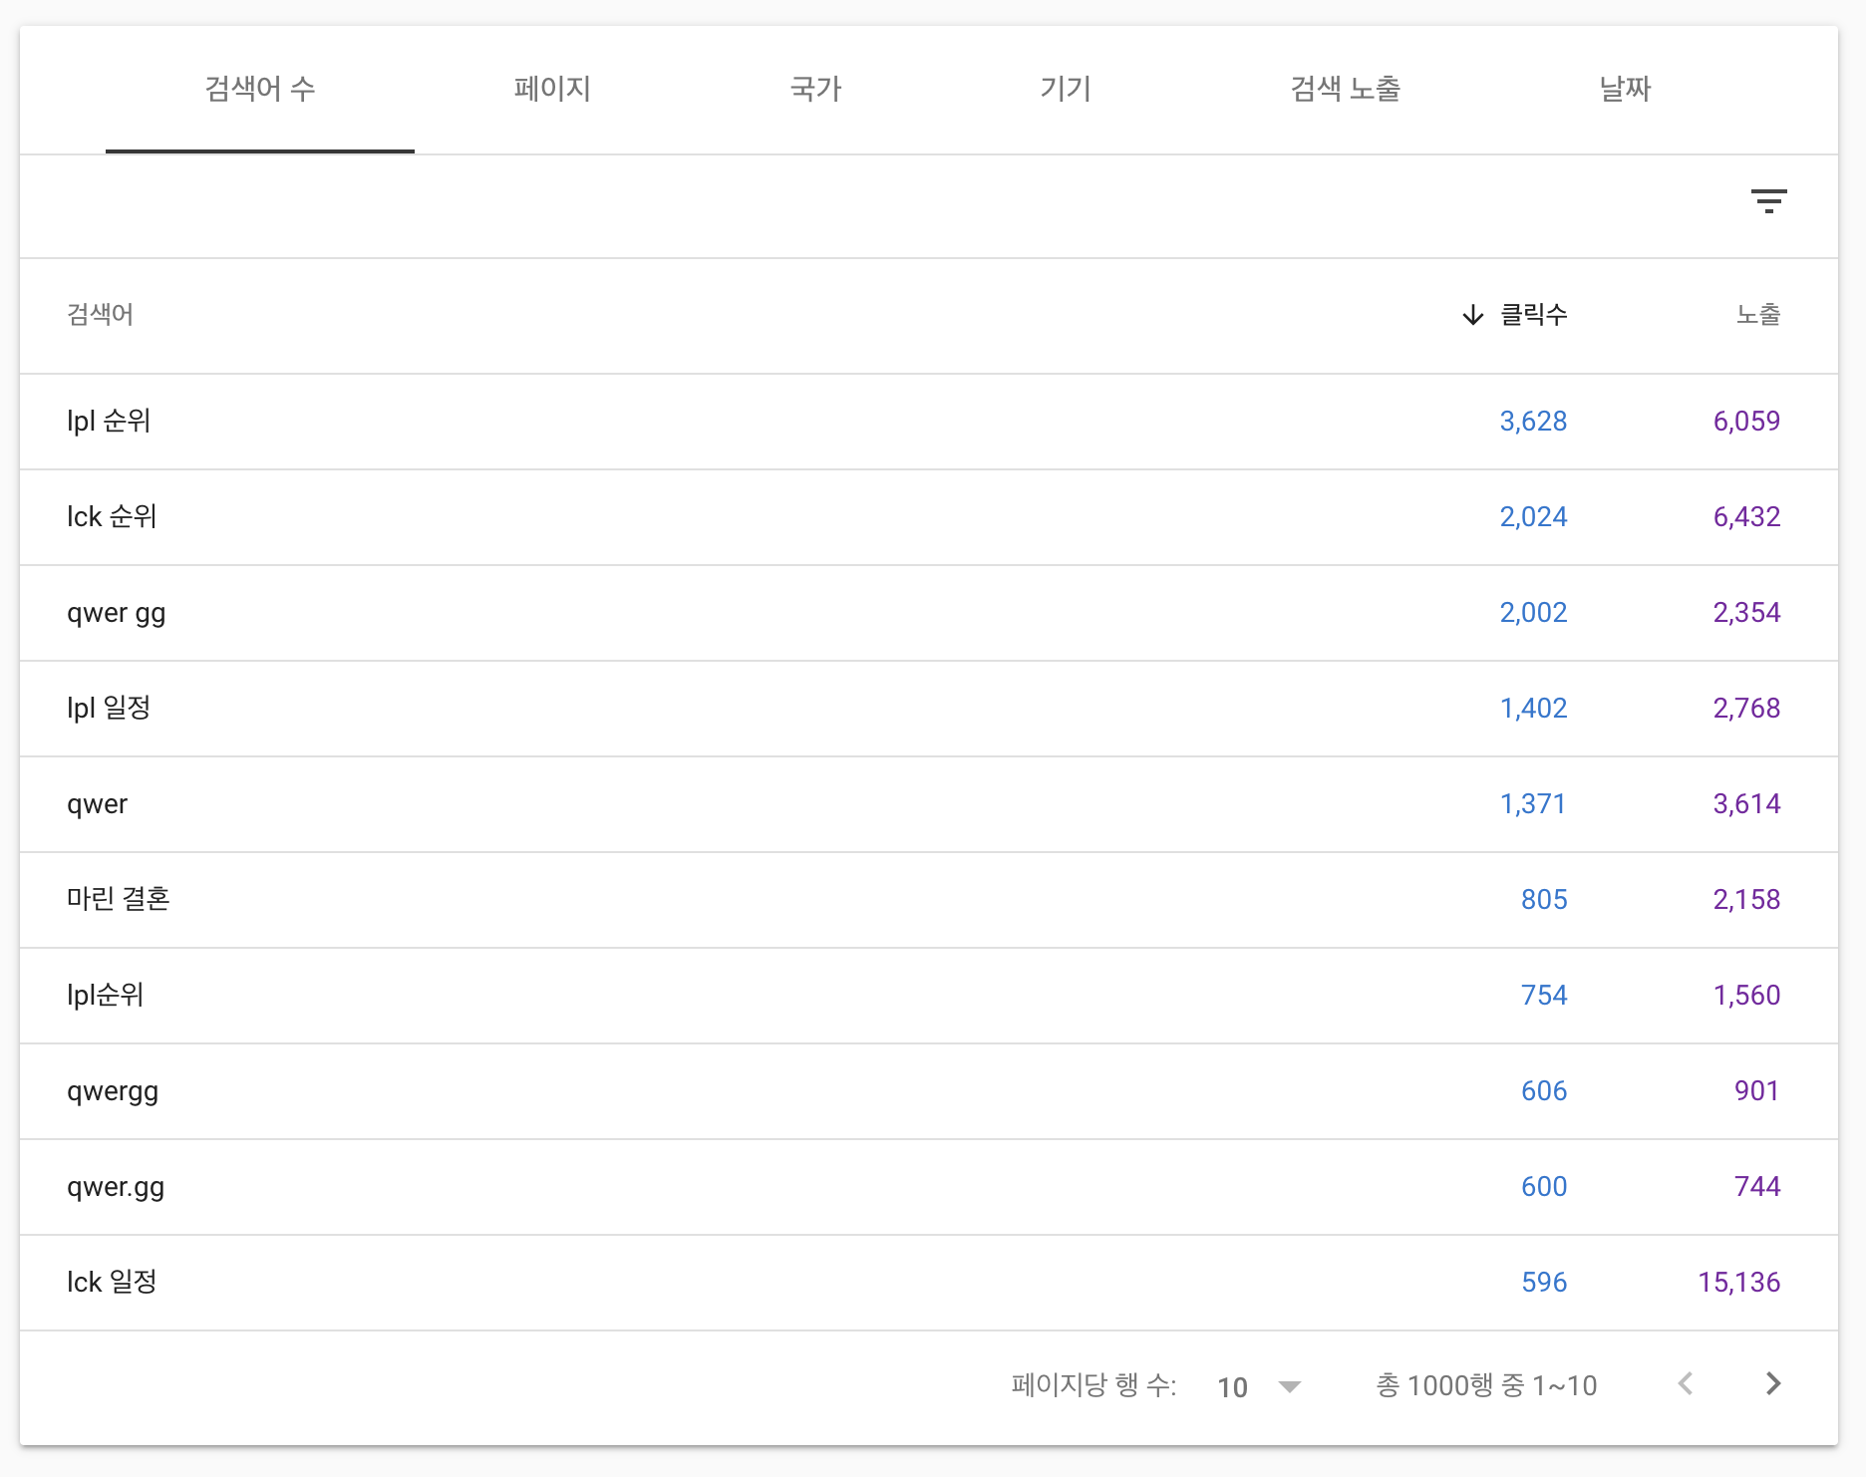This screenshot has width=1866, height=1477.
Task: Click the sort arrow beside 클릭수
Action: (1472, 315)
